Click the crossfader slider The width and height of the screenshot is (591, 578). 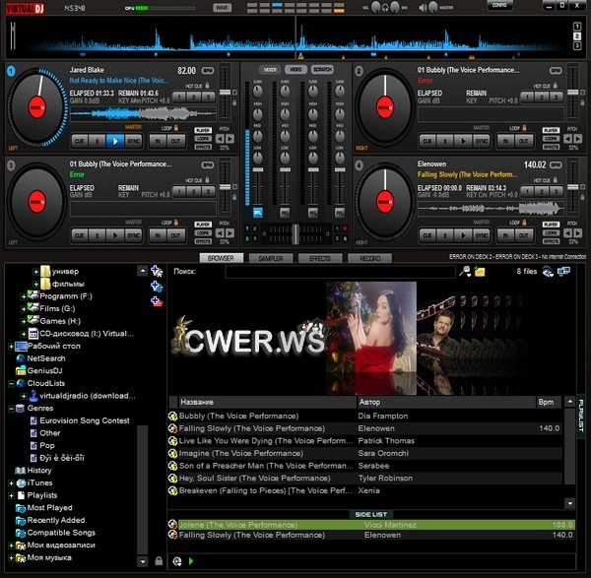(295, 231)
